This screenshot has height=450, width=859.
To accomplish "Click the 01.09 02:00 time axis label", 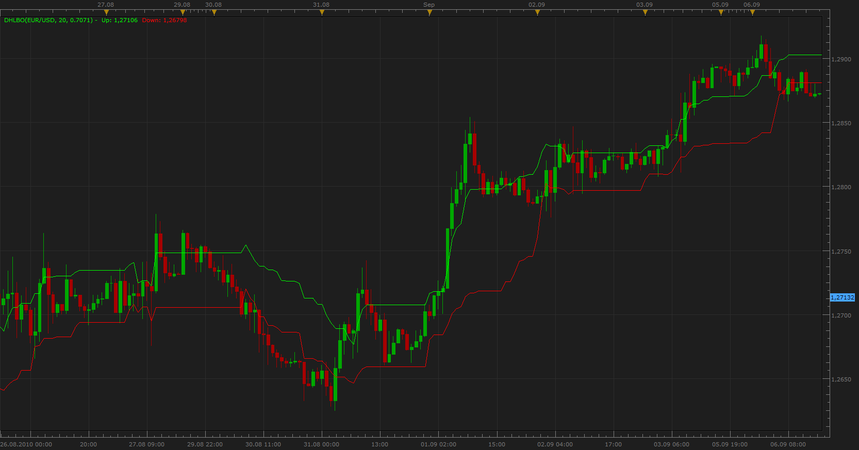I will coord(439,444).
